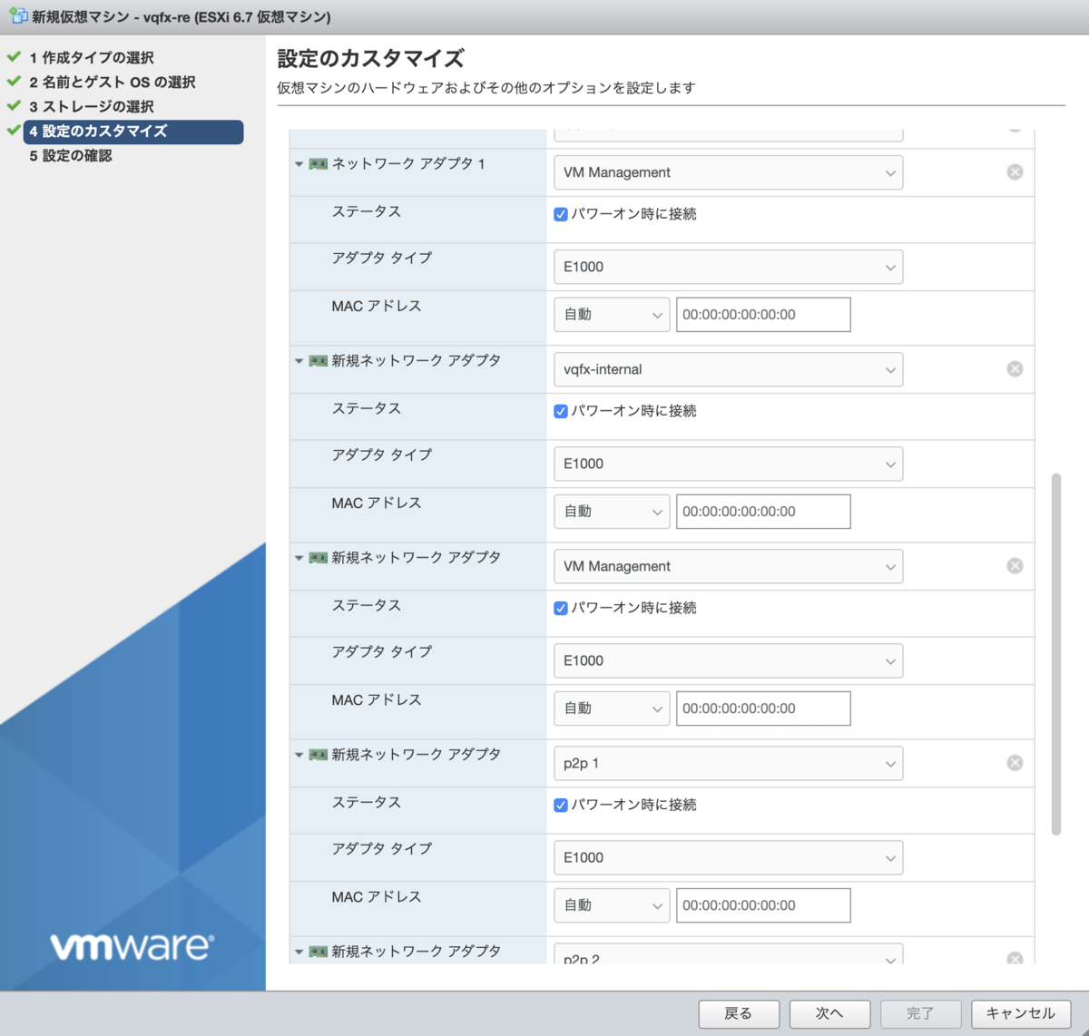Open new adapter's VM Management network dropdown
1089x1036 pixels.
coord(728,566)
